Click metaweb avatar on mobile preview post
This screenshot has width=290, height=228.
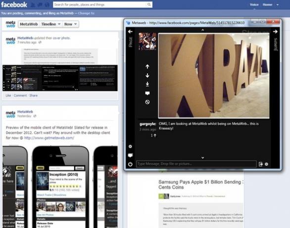tap(10, 114)
